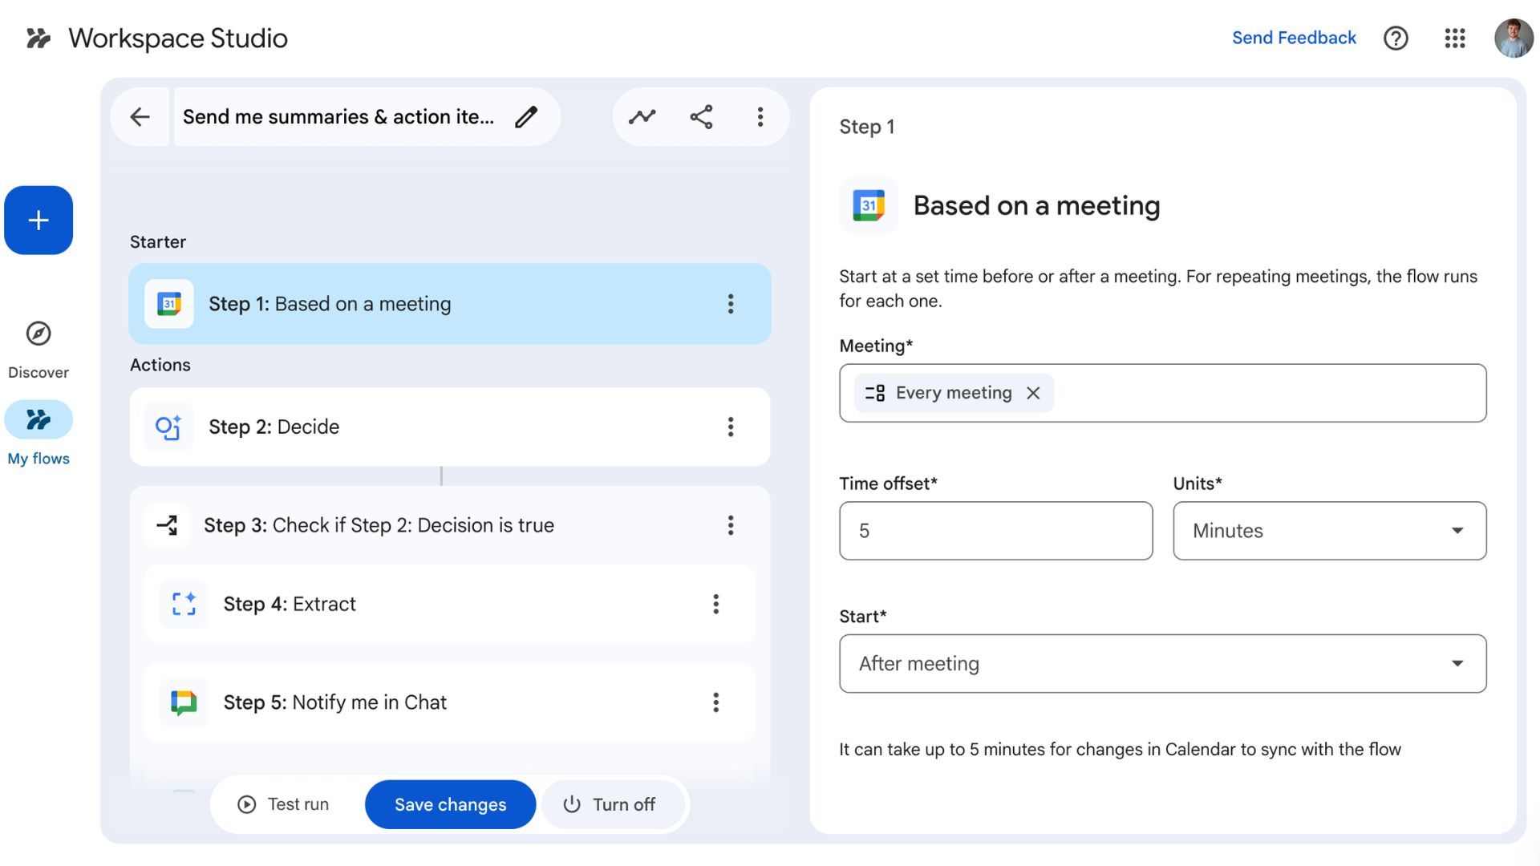The height and width of the screenshot is (866, 1540).
Task: Go to My flows
Action: pos(38,420)
